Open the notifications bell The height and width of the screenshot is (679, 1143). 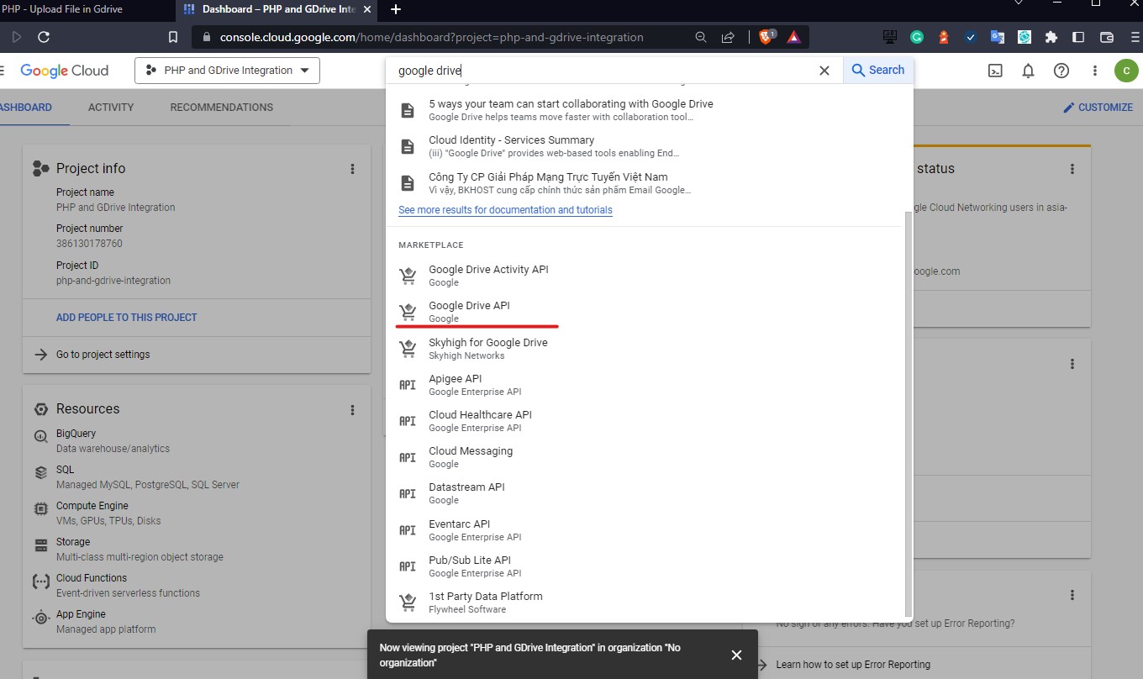click(1028, 71)
